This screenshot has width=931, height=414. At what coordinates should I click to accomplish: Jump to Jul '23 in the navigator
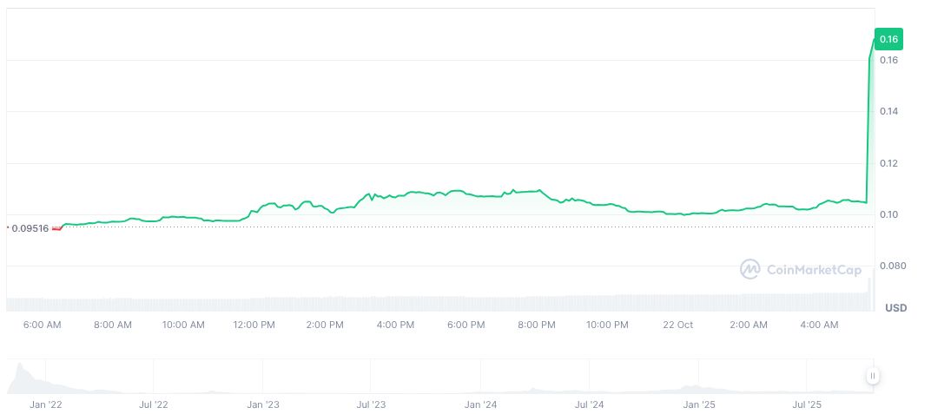click(372, 404)
